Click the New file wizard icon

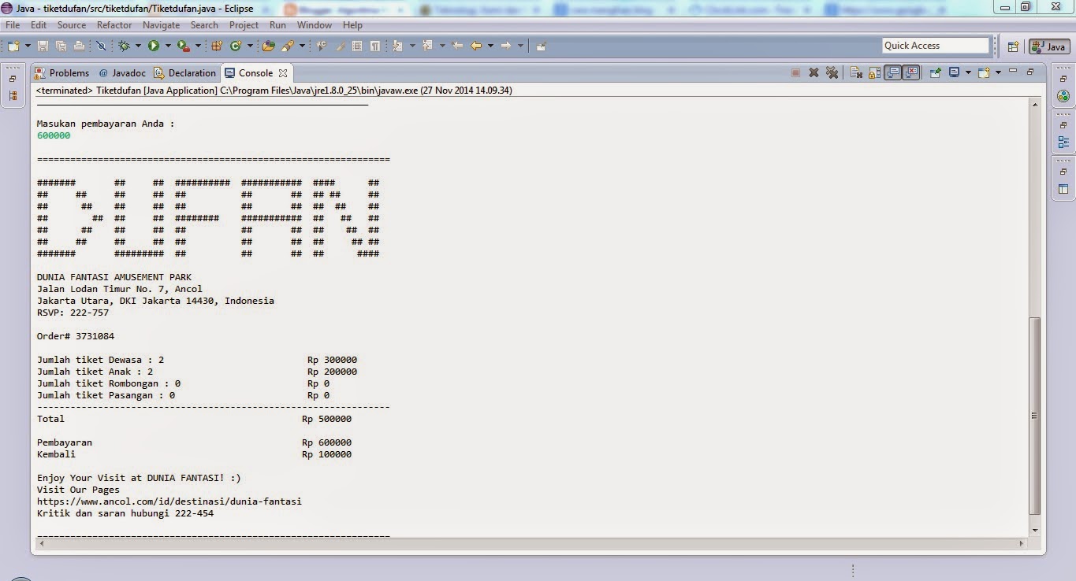[13, 46]
